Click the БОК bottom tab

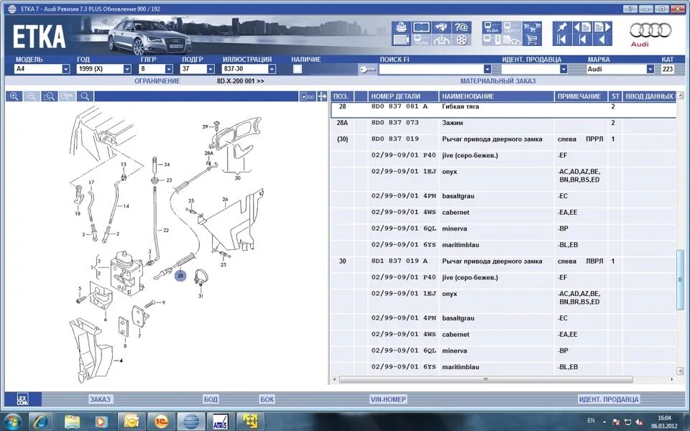(267, 399)
